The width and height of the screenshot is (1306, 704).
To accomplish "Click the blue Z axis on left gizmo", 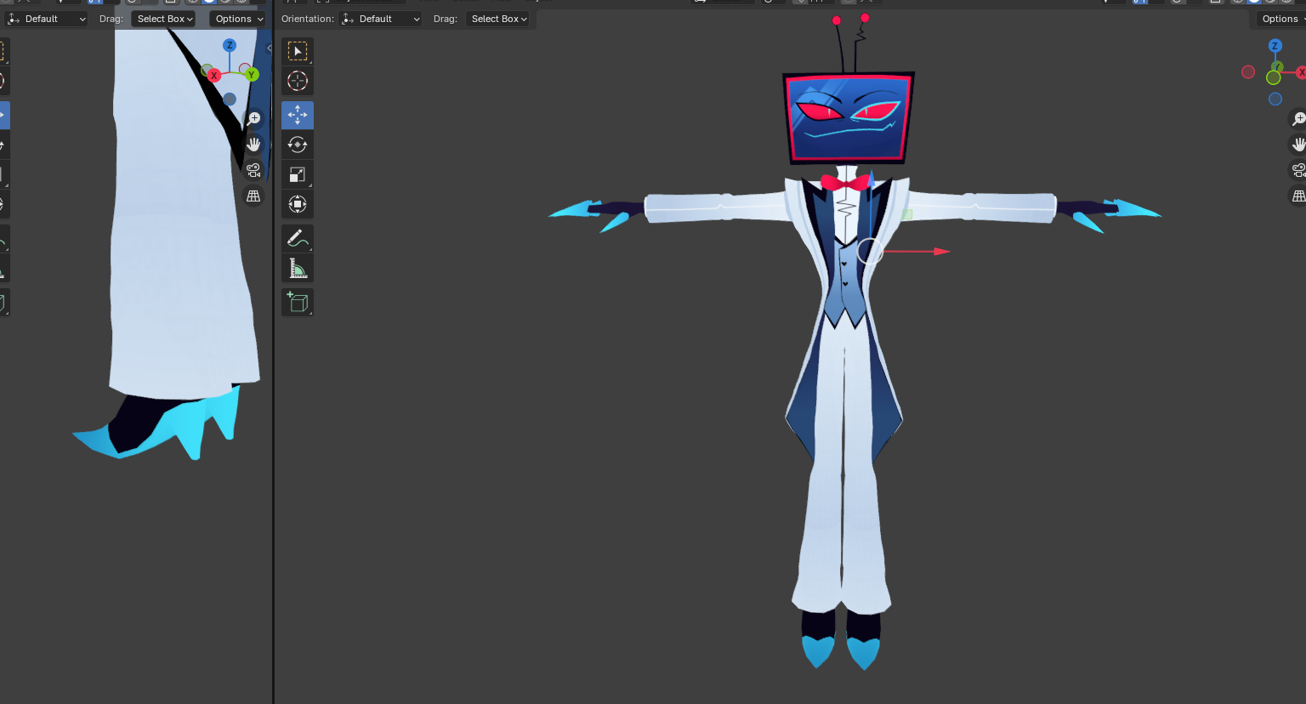I will click(230, 45).
